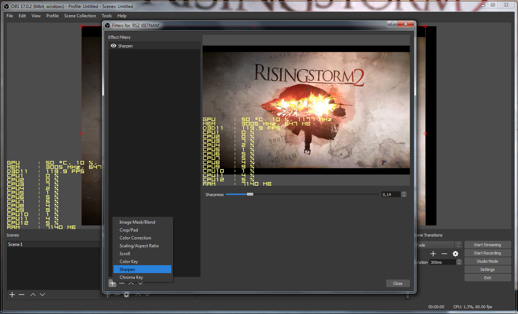This screenshot has height=314, width=518.
Task: Add a new scene with the Scenes plus icon
Action: [x=12, y=295]
